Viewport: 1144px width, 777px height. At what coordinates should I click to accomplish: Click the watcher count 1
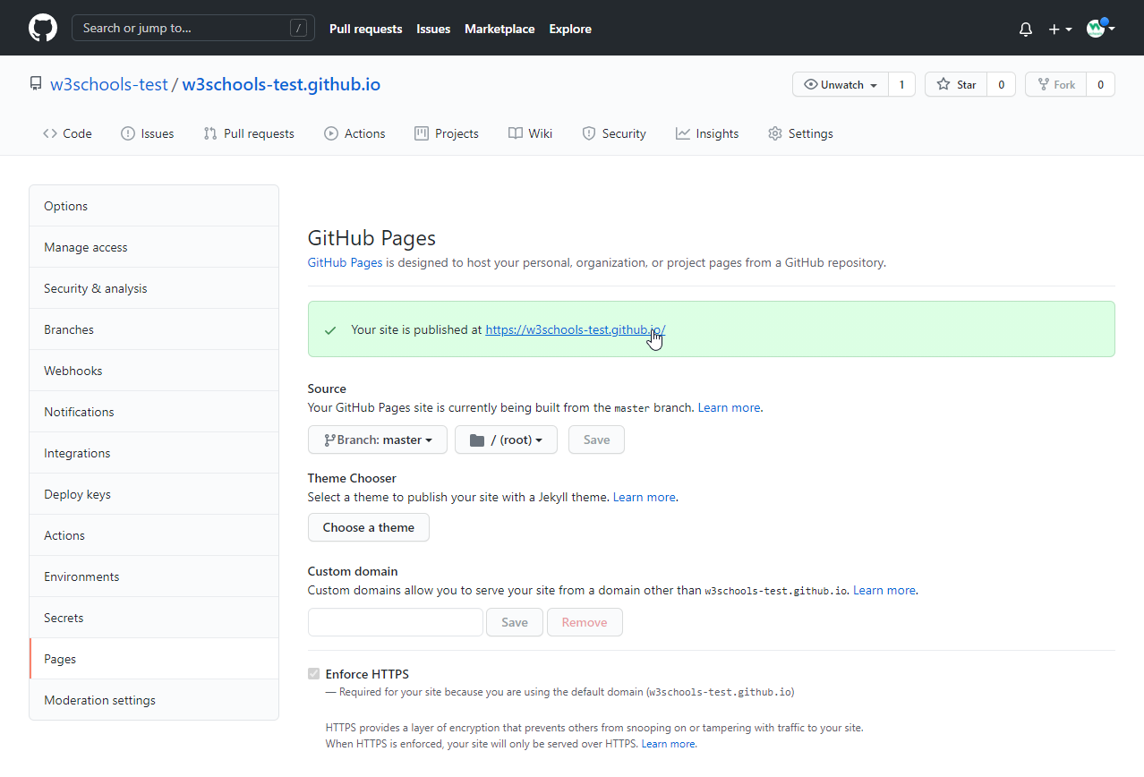pos(901,85)
